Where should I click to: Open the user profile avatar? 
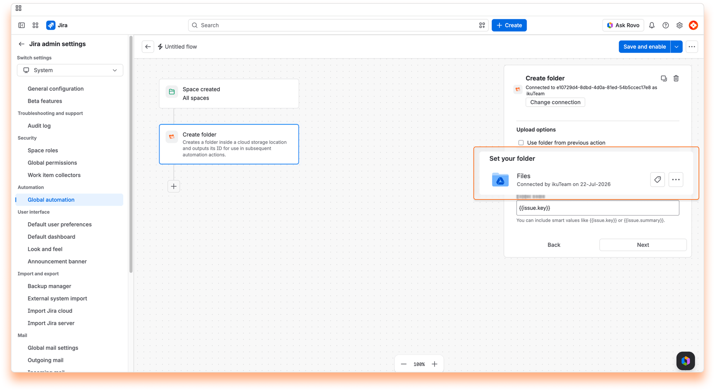pyautogui.click(x=693, y=25)
